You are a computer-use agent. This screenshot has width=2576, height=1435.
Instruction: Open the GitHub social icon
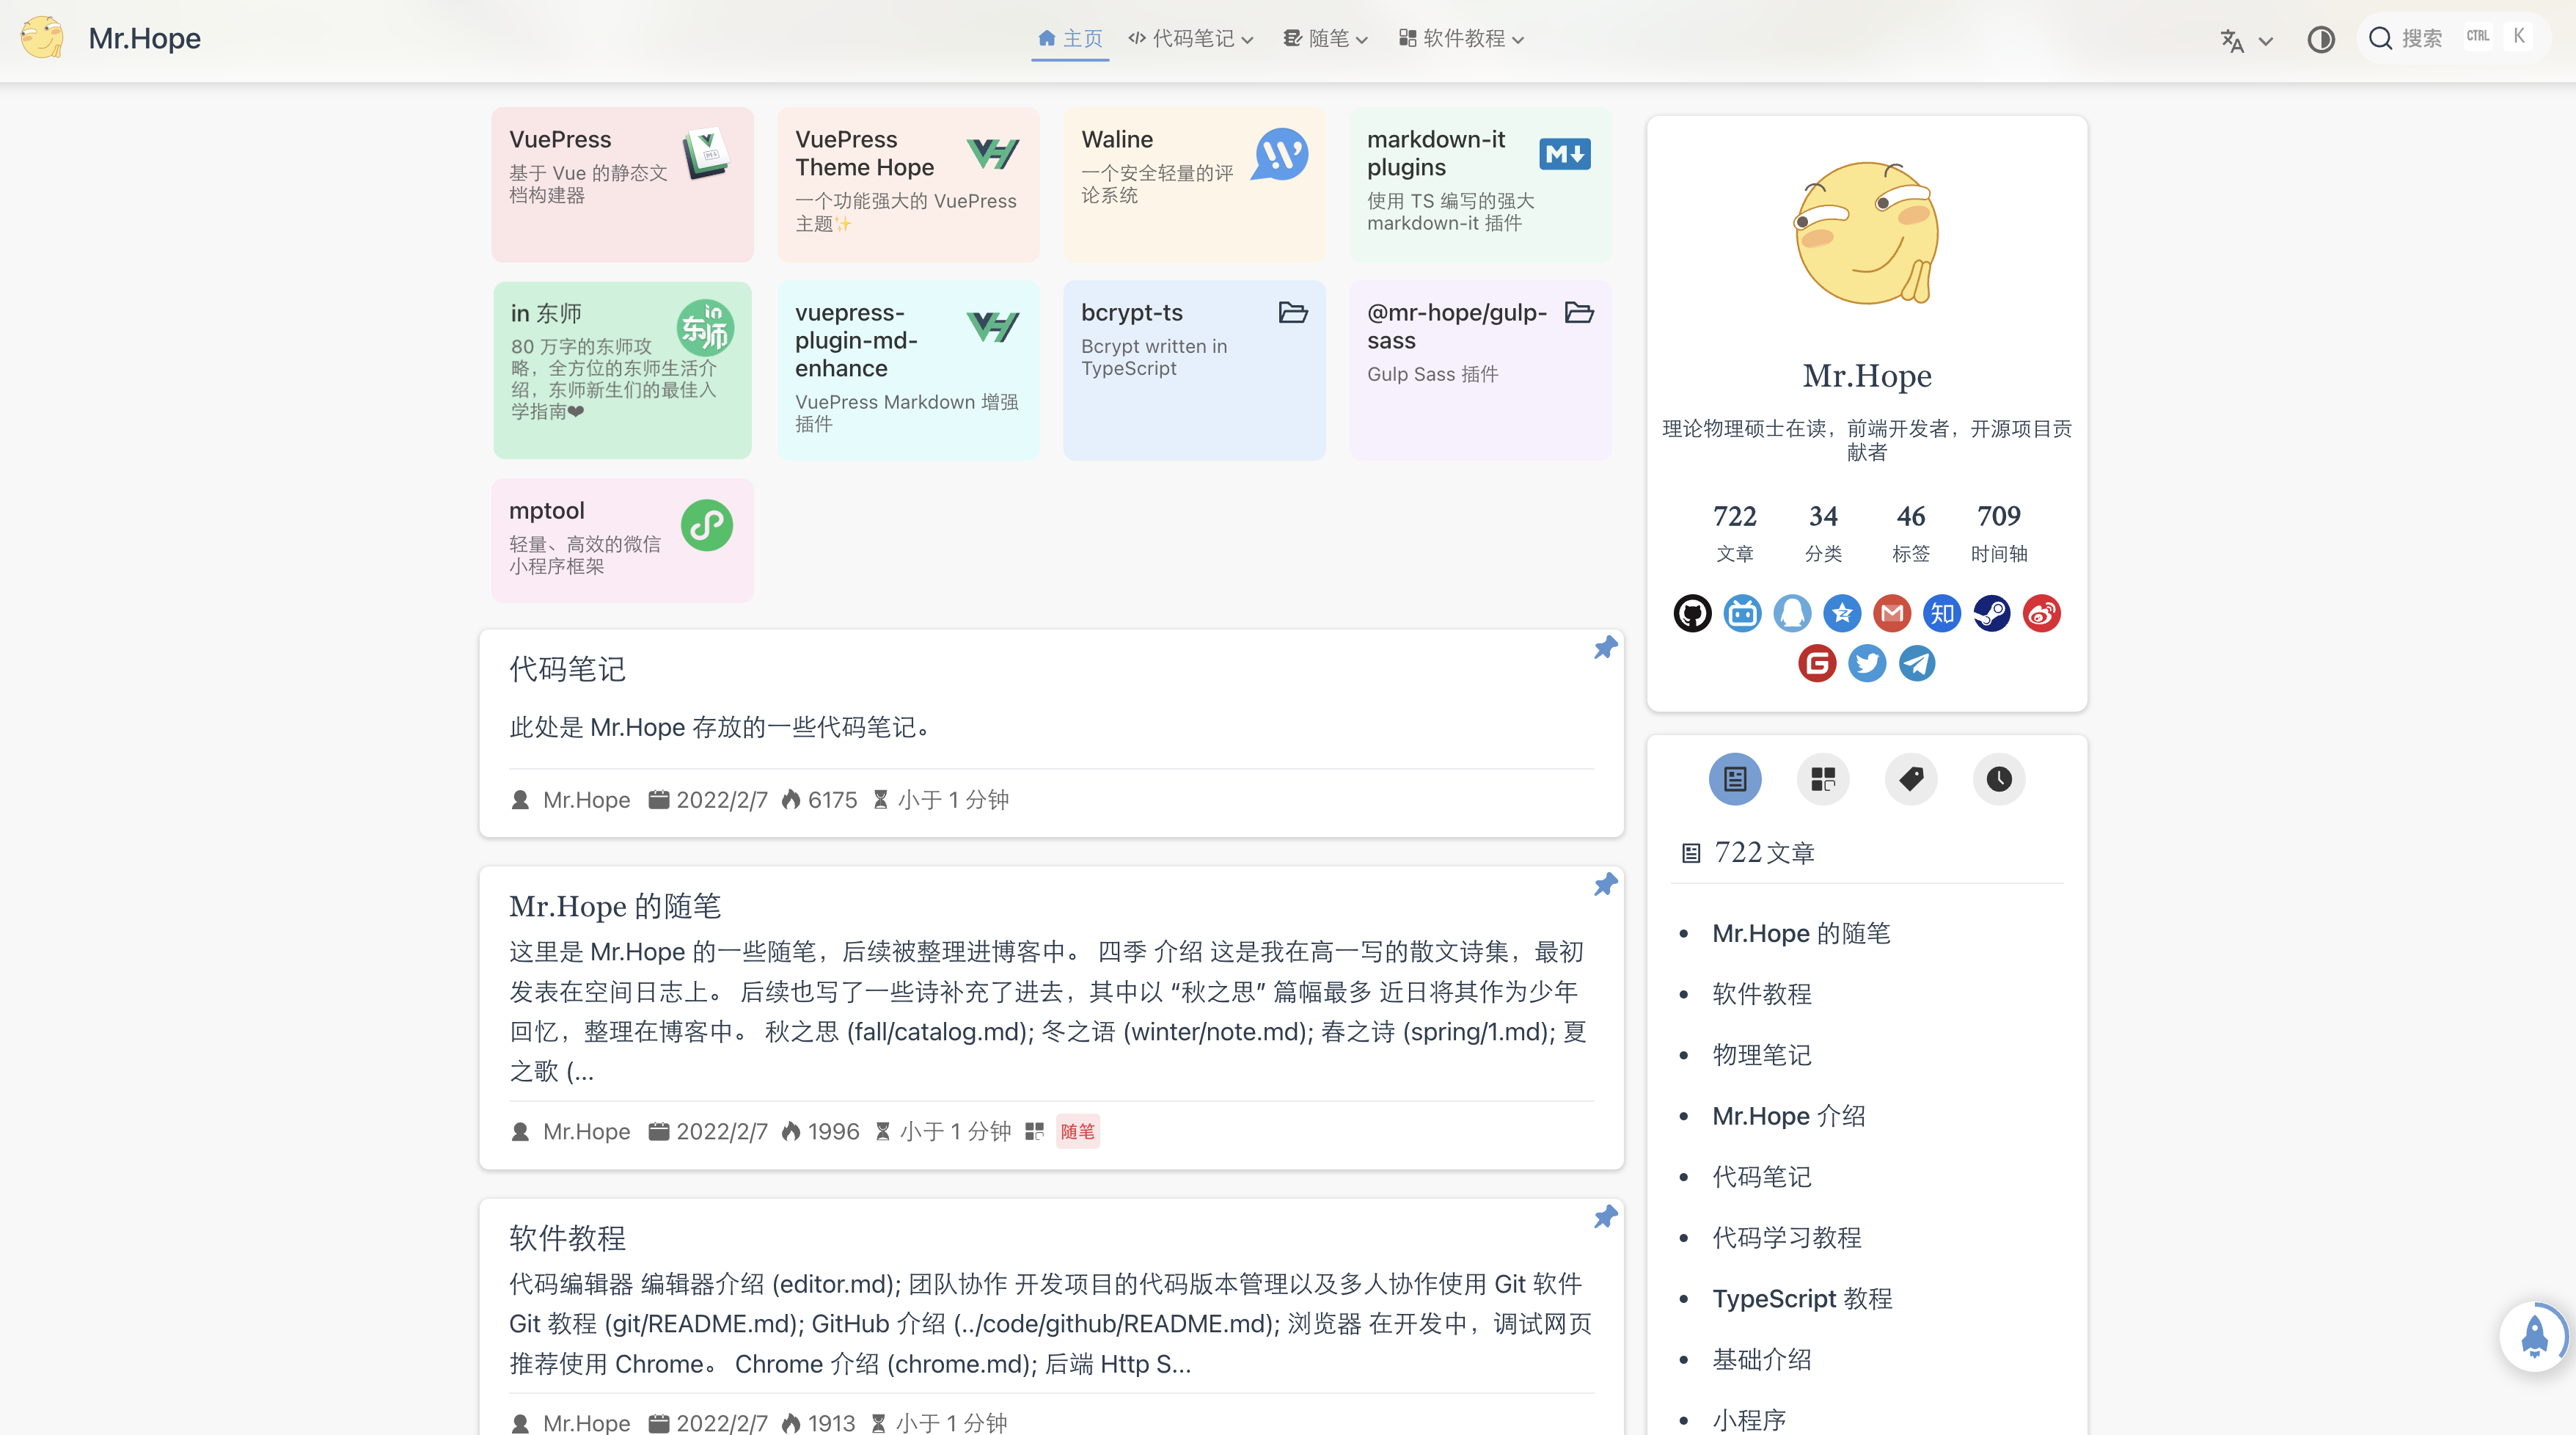[x=1692, y=613]
